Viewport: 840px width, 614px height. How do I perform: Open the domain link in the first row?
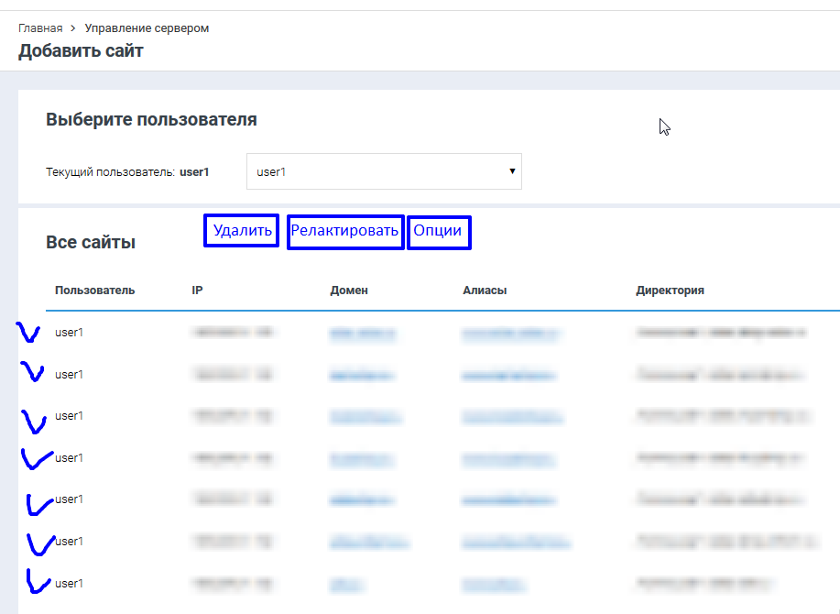coord(363,333)
